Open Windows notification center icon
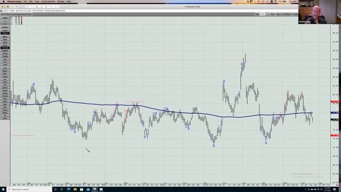Viewport: 341px width, 192px height. click(x=335, y=190)
